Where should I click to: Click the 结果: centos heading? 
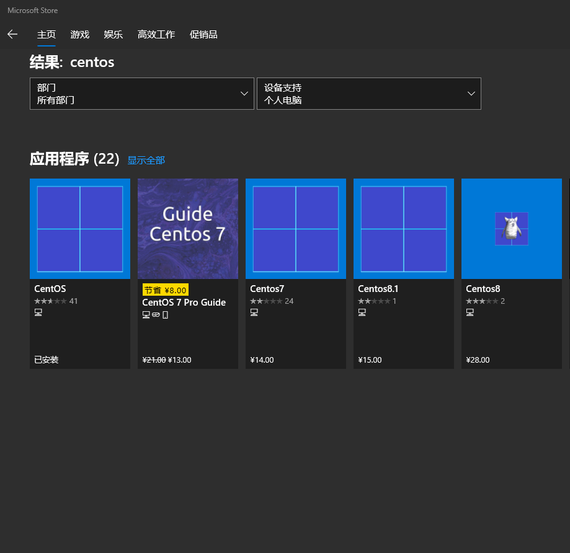[72, 62]
